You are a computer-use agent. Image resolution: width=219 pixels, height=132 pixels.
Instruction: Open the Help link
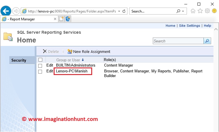click(x=207, y=26)
